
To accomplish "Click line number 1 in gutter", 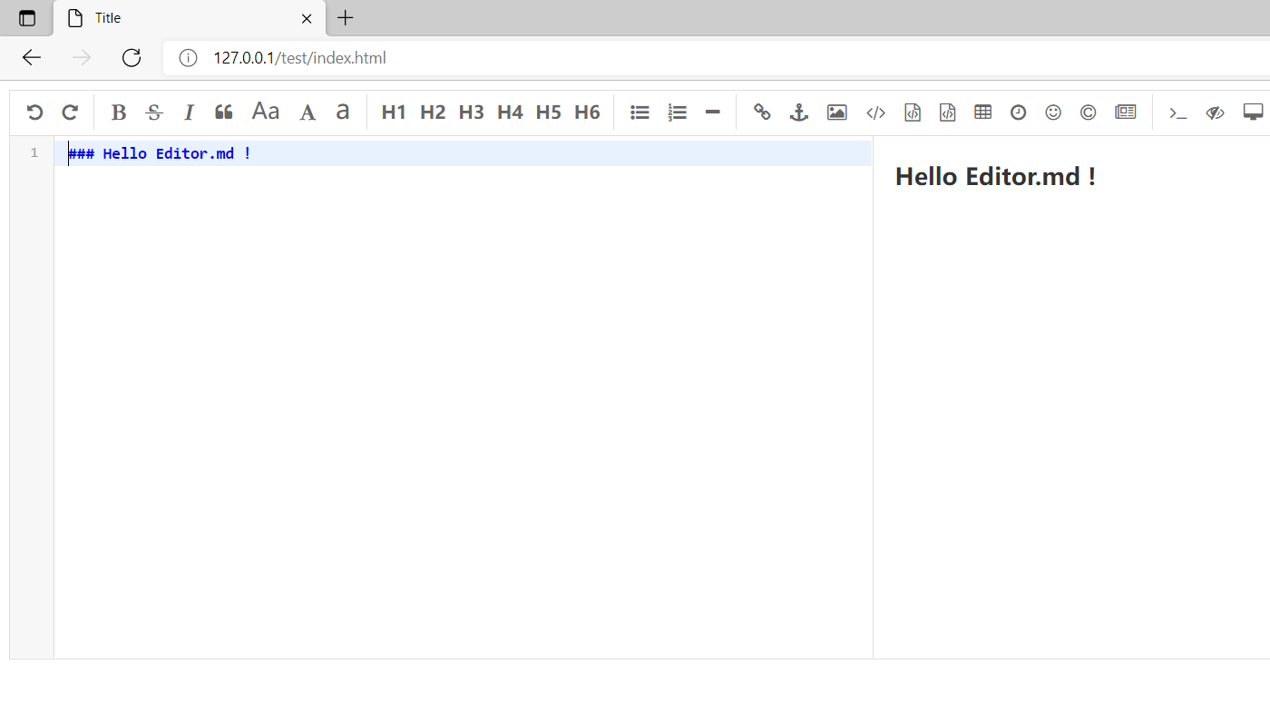I will tap(34, 152).
